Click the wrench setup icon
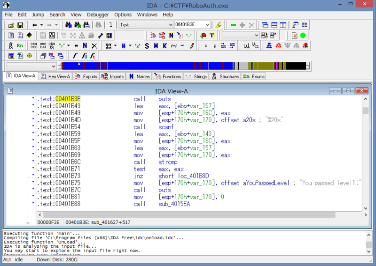Image resolution: width=376 pixels, height=266 pixels. pyautogui.click(x=100, y=36)
